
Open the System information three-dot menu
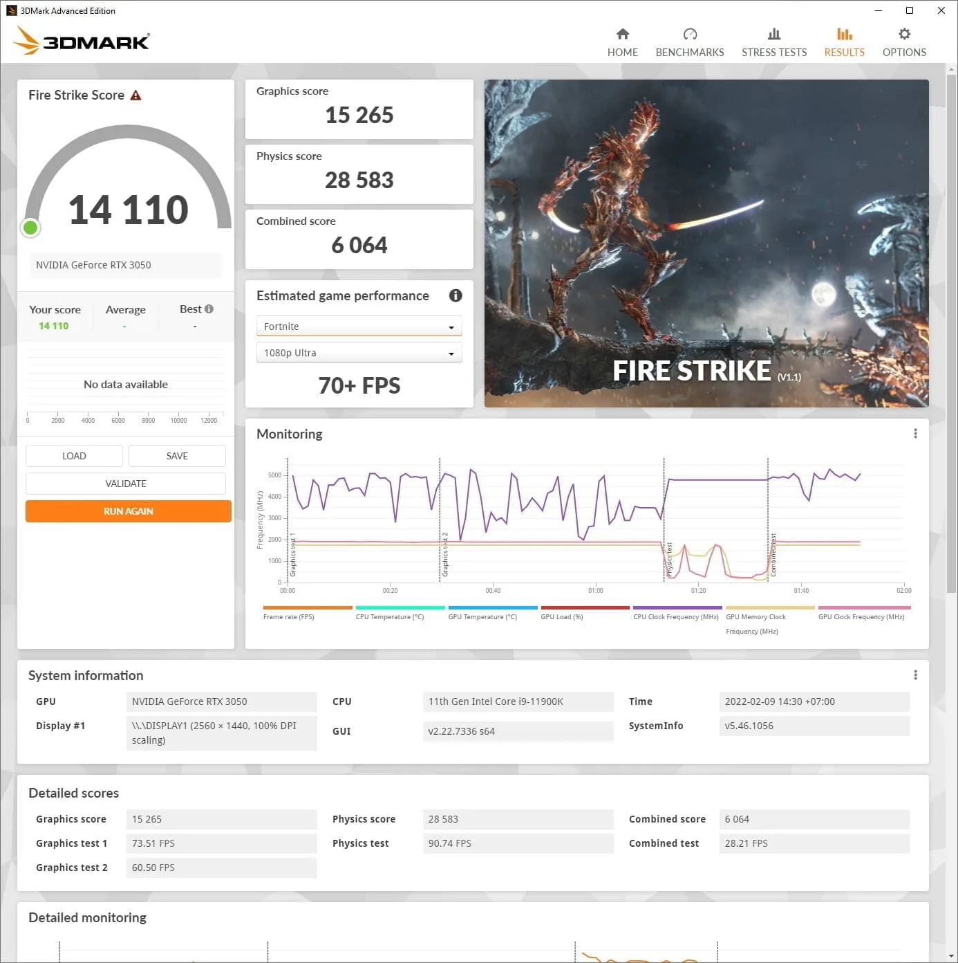915,675
